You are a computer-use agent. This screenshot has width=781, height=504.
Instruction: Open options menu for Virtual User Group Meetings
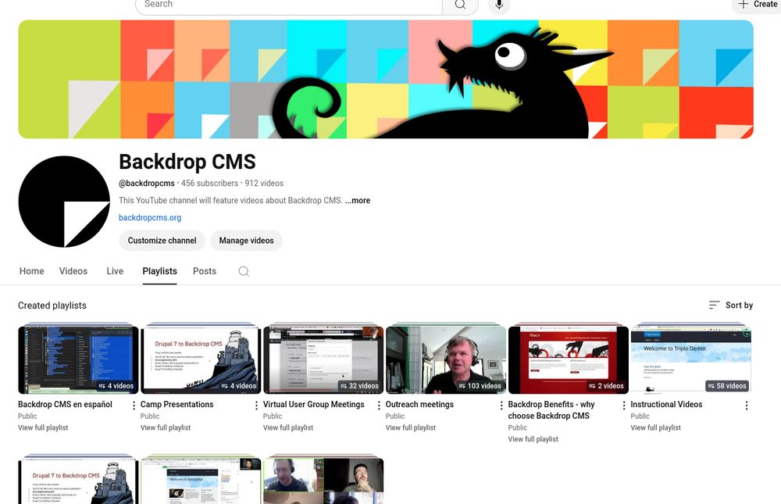(x=379, y=406)
